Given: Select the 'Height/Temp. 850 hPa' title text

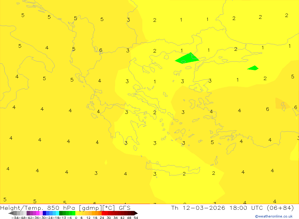Looking at the screenshot, I should (x=38, y=208).
